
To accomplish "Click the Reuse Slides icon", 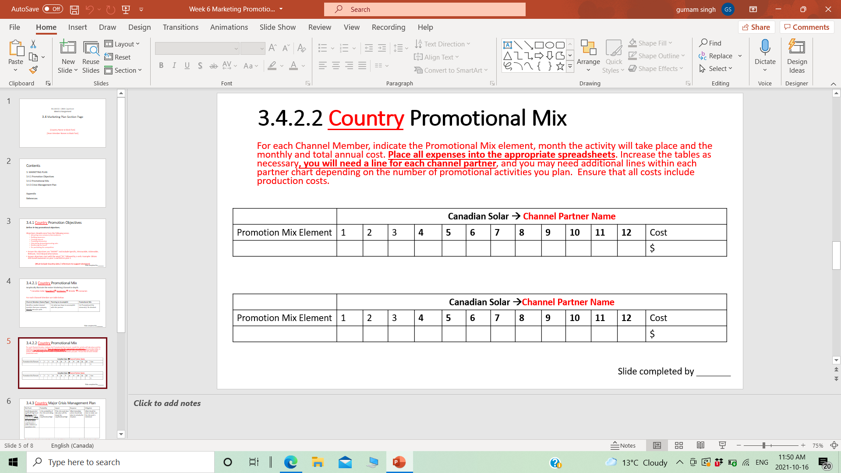I will 91,48.
